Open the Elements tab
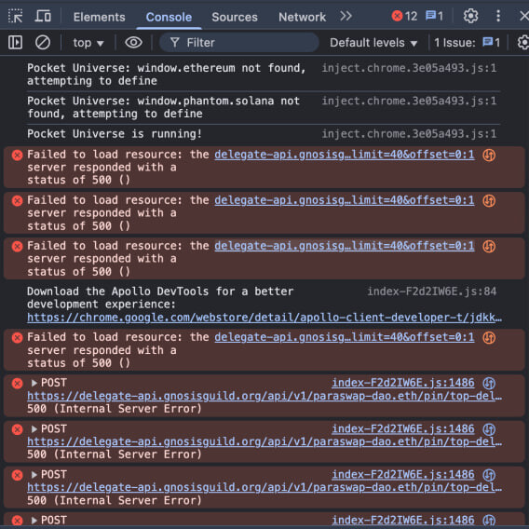Image resolution: width=529 pixels, height=529 pixels. click(99, 17)
